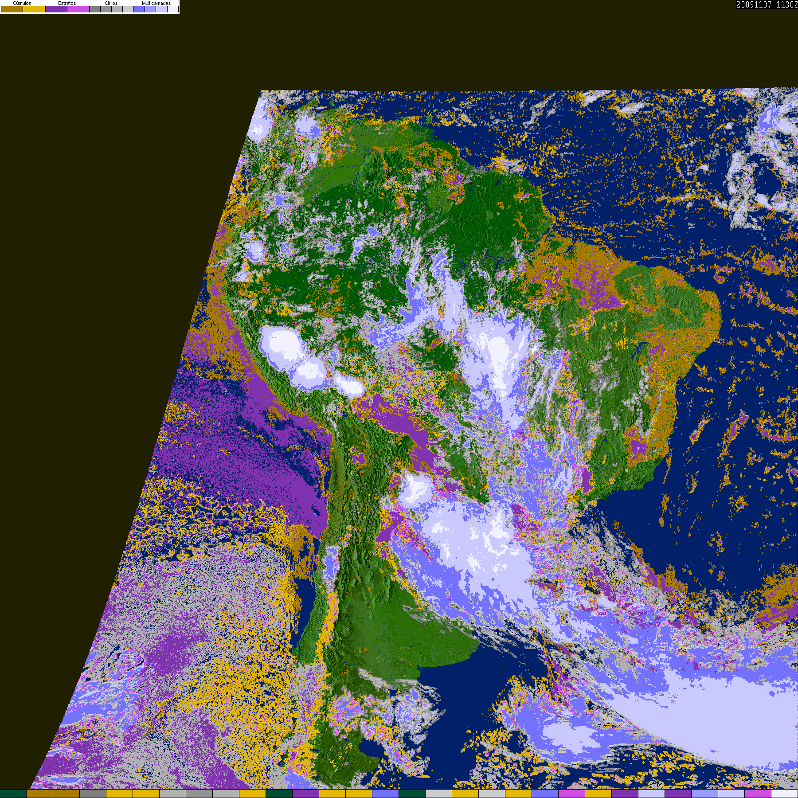Click the Cúmulos legend label
Screen dimensions: 798x798
click(x=22, y=3)
